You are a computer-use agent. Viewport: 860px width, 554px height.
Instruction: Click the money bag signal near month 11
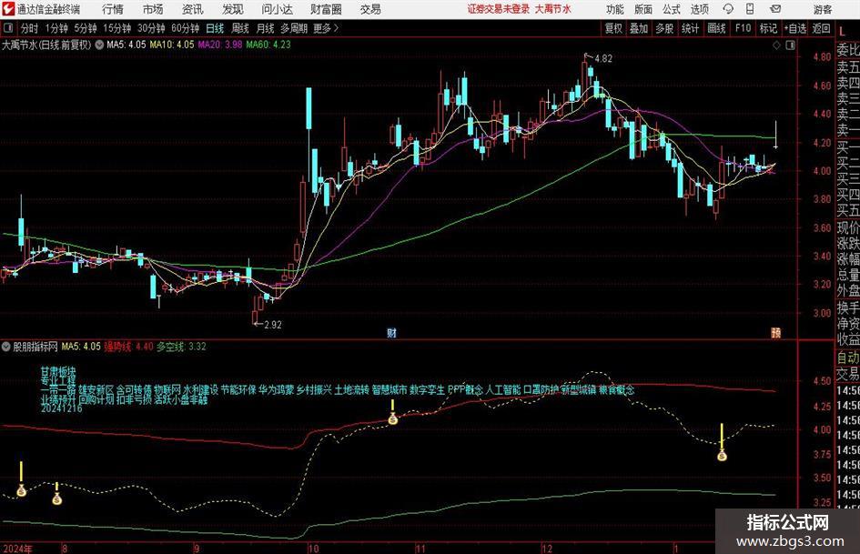[x=393, y=419]
